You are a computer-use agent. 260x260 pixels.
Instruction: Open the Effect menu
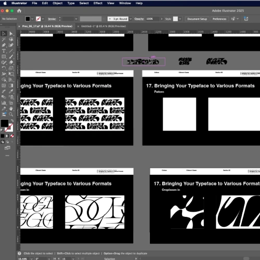tap(98, 3)
